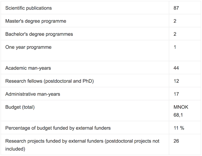Select the externally funded research projects value 26
Screen dimensions: 202x156
click(176, 141)
